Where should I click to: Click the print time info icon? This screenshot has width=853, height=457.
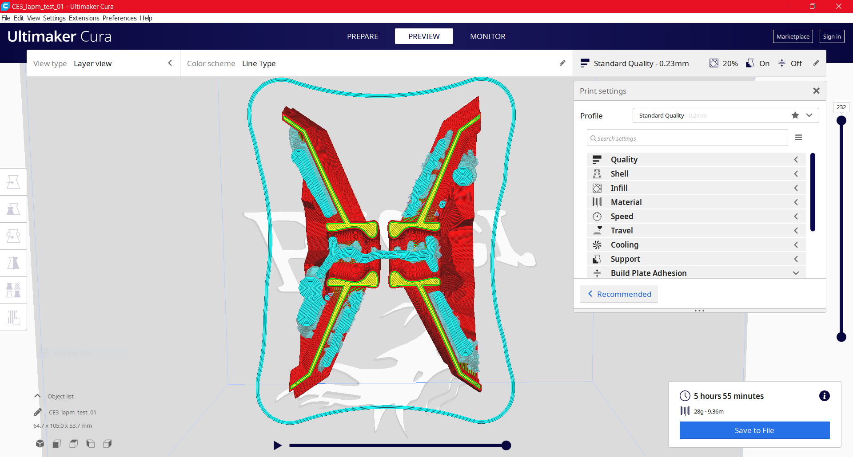pyautogui.click(x=824, y=396)
